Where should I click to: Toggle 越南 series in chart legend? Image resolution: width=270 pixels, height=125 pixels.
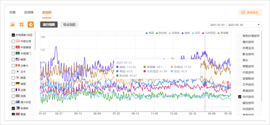(x=186, y=33)
